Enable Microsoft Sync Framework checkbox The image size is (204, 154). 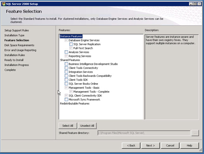[x=66, y=100]
